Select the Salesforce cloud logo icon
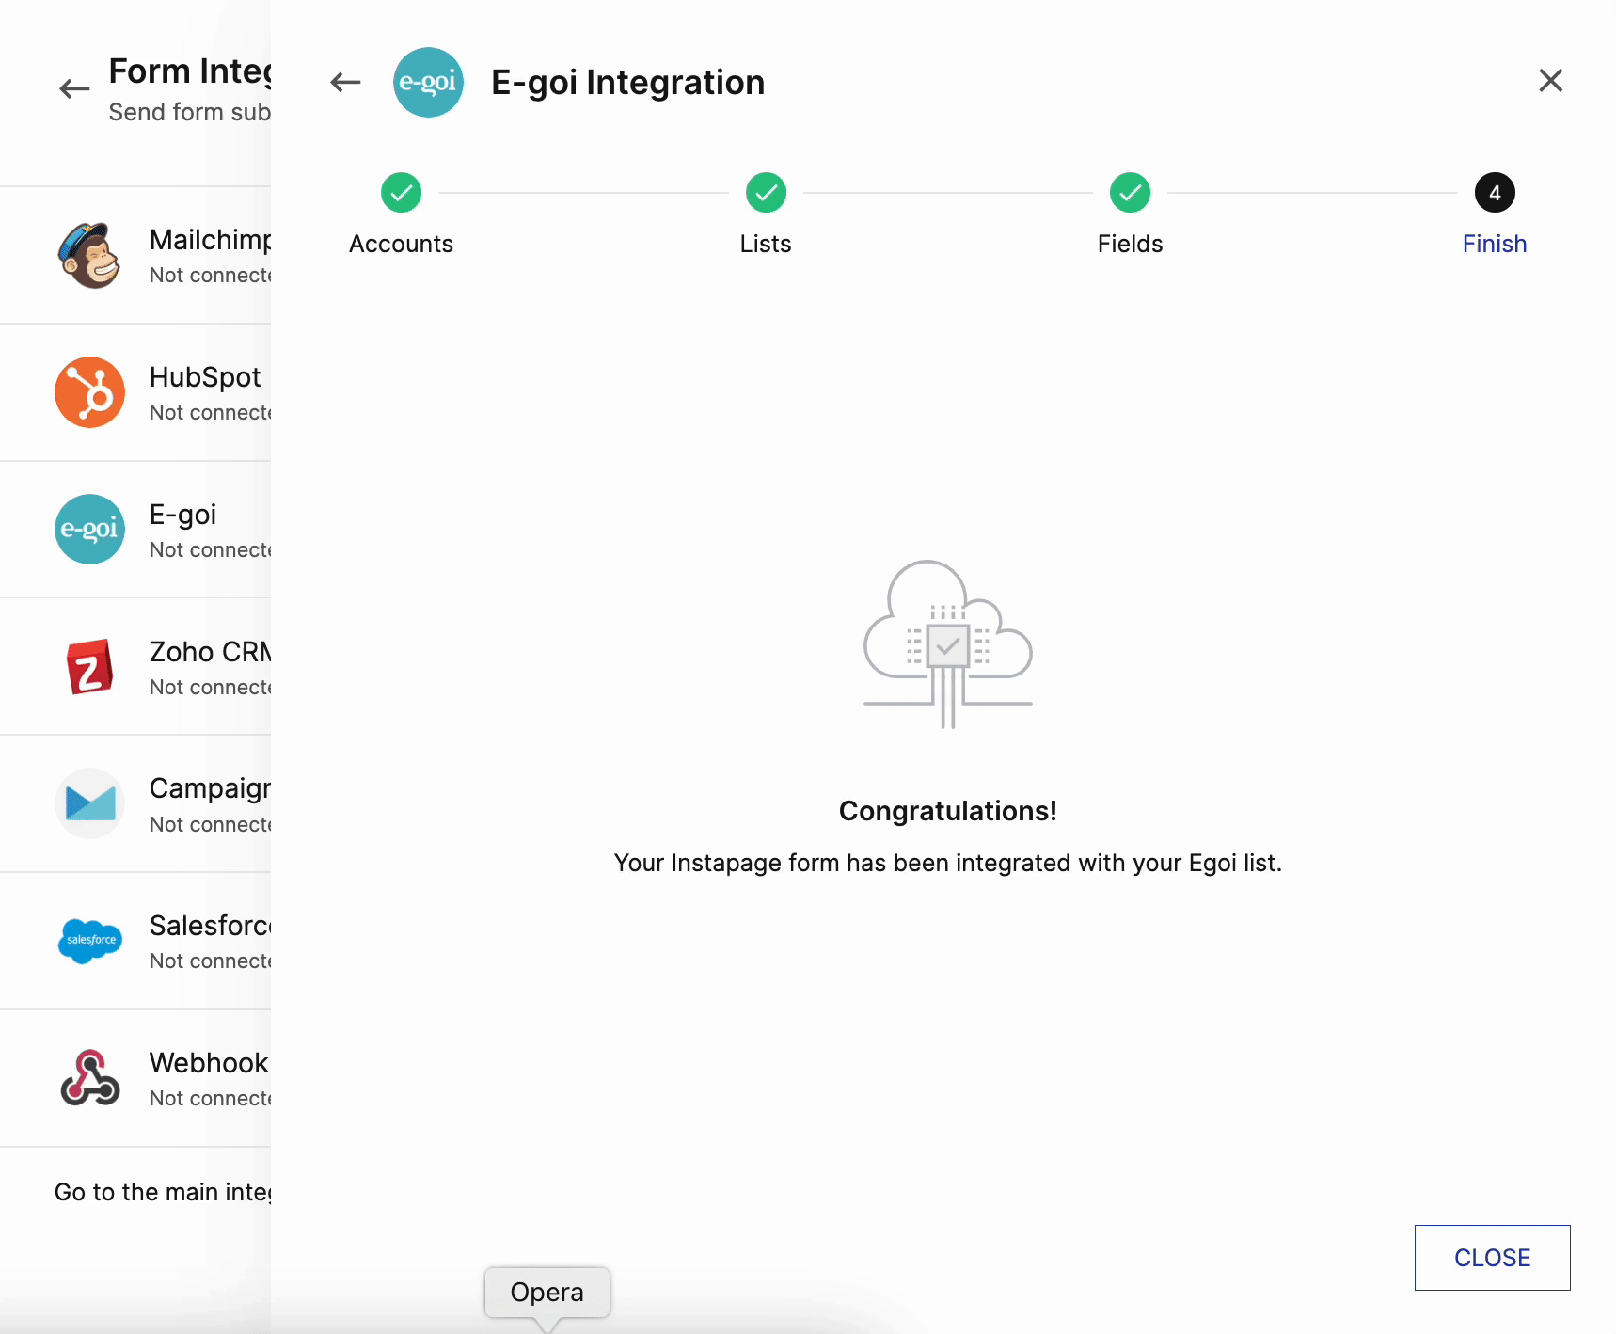The width and height of the screenshot is (1616, 1334). tap(89, 941)
